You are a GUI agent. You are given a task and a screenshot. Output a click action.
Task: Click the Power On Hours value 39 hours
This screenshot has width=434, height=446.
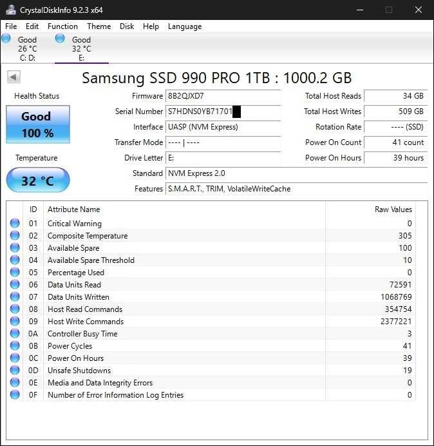[395, 158]
